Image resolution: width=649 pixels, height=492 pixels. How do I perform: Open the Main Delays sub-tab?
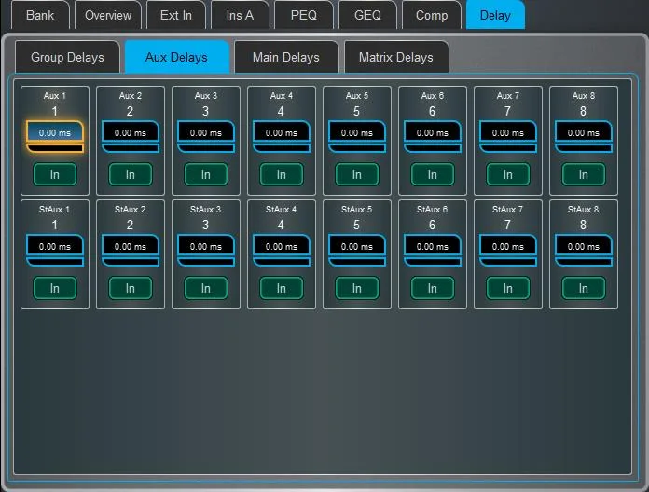(x=286, y=57)
